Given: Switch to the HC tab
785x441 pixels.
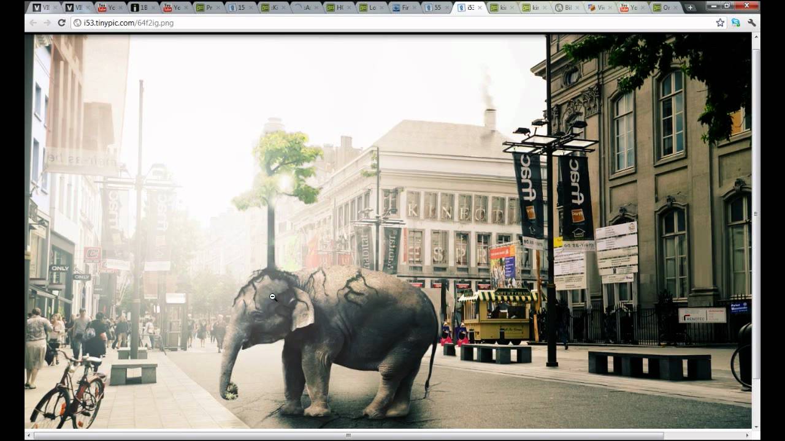Looking at the screenshot, I should [x=337, y=7].
